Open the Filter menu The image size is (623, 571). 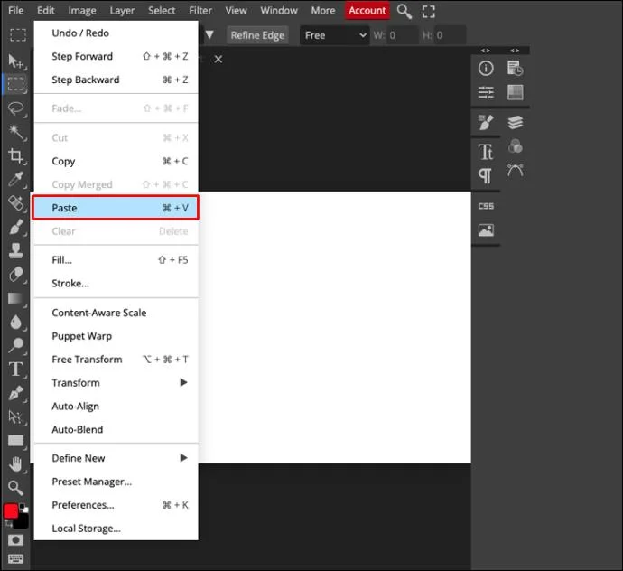pos(200,10)
